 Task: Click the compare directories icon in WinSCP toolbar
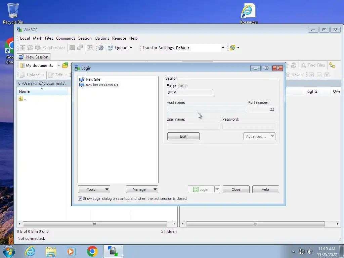click(x=23, y=48)
